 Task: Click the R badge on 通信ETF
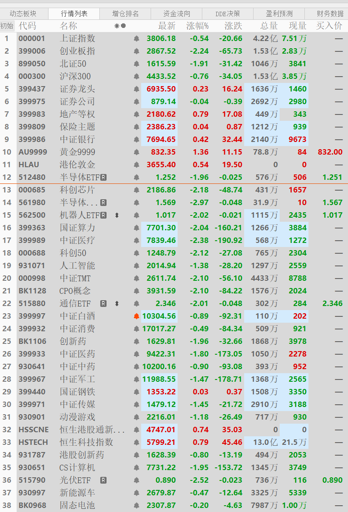pos(103,304)
